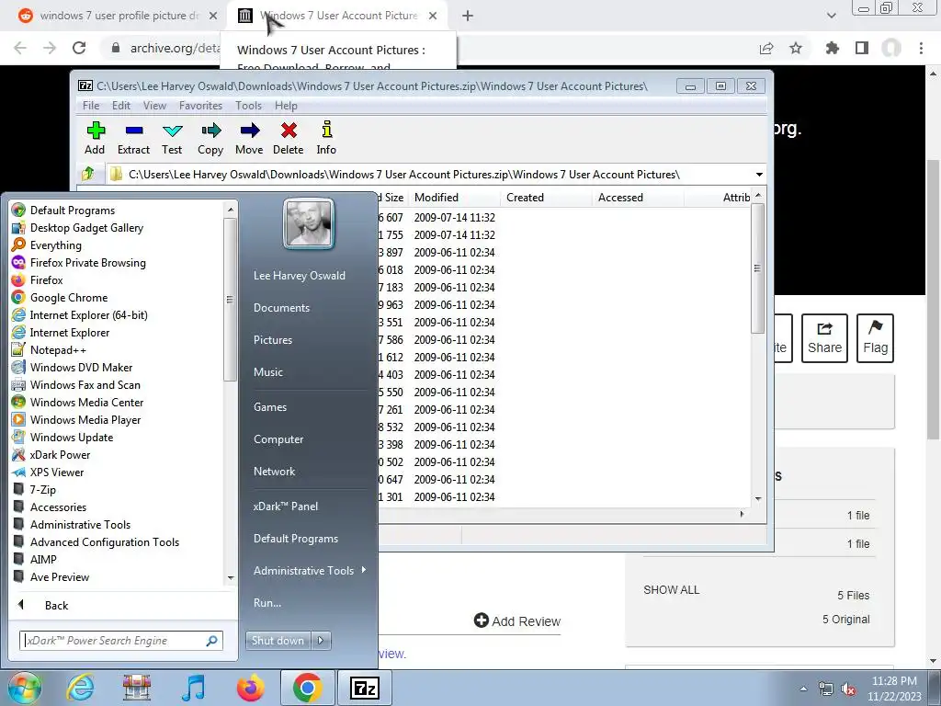
Task: Click the red Delete icon
Action: [x=288, y=138]
